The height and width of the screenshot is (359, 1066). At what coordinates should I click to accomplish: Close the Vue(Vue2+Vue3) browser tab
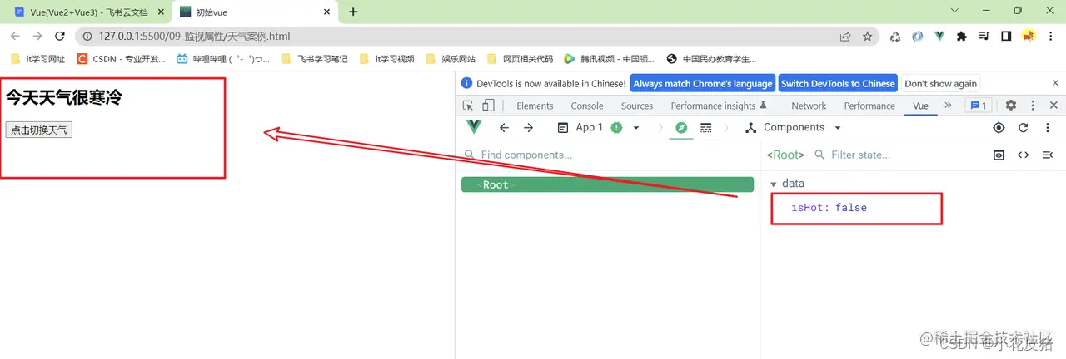(159, 12)
